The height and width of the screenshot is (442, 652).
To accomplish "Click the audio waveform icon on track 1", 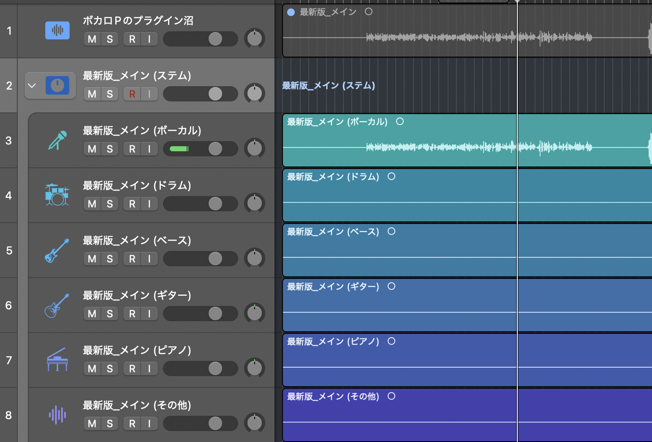I will [57, 30].
